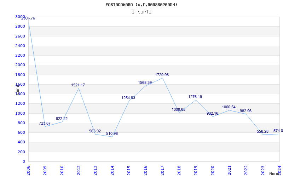
Task: Click the Importi subtitle
Action: point(141,12)
